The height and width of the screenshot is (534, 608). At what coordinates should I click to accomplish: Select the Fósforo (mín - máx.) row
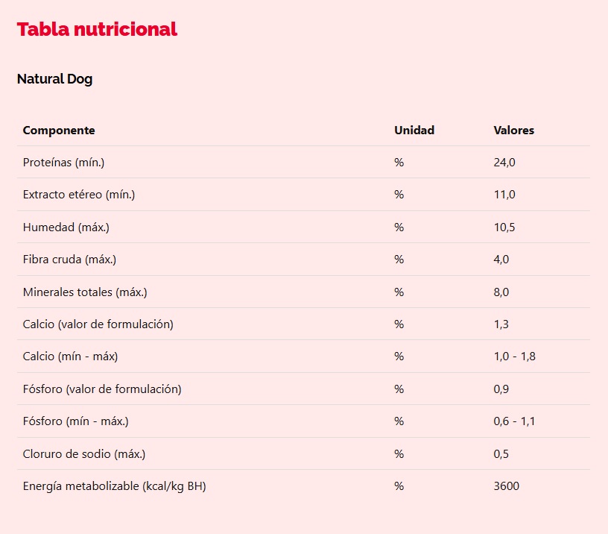tap(303, 421)
